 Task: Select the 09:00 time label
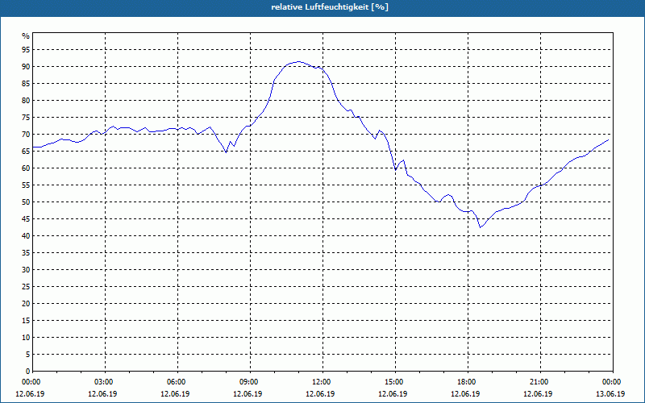[249, 382]
